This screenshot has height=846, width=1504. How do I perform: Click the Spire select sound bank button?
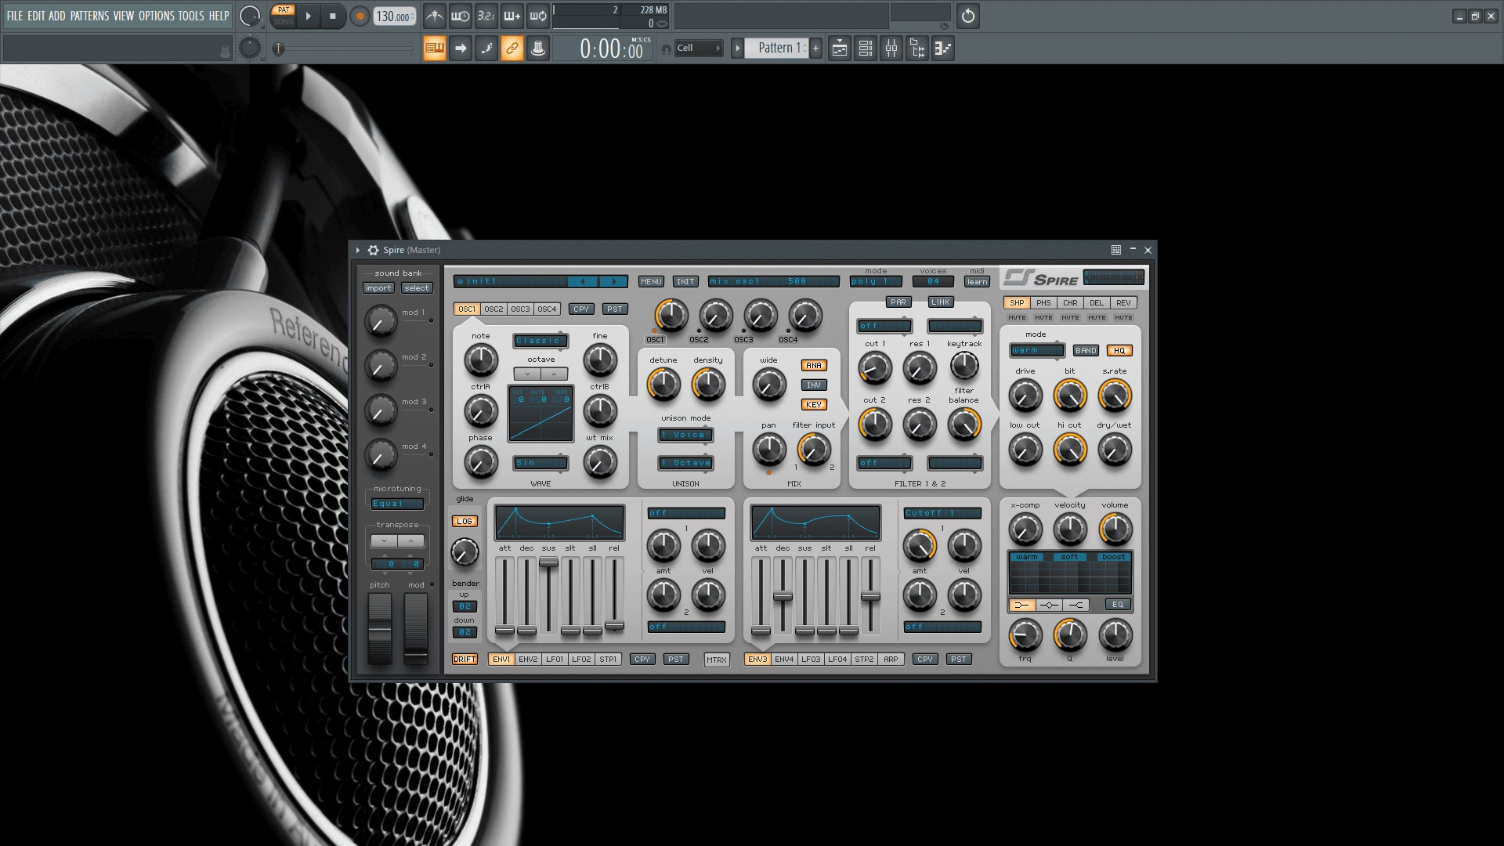click(417, 288)
